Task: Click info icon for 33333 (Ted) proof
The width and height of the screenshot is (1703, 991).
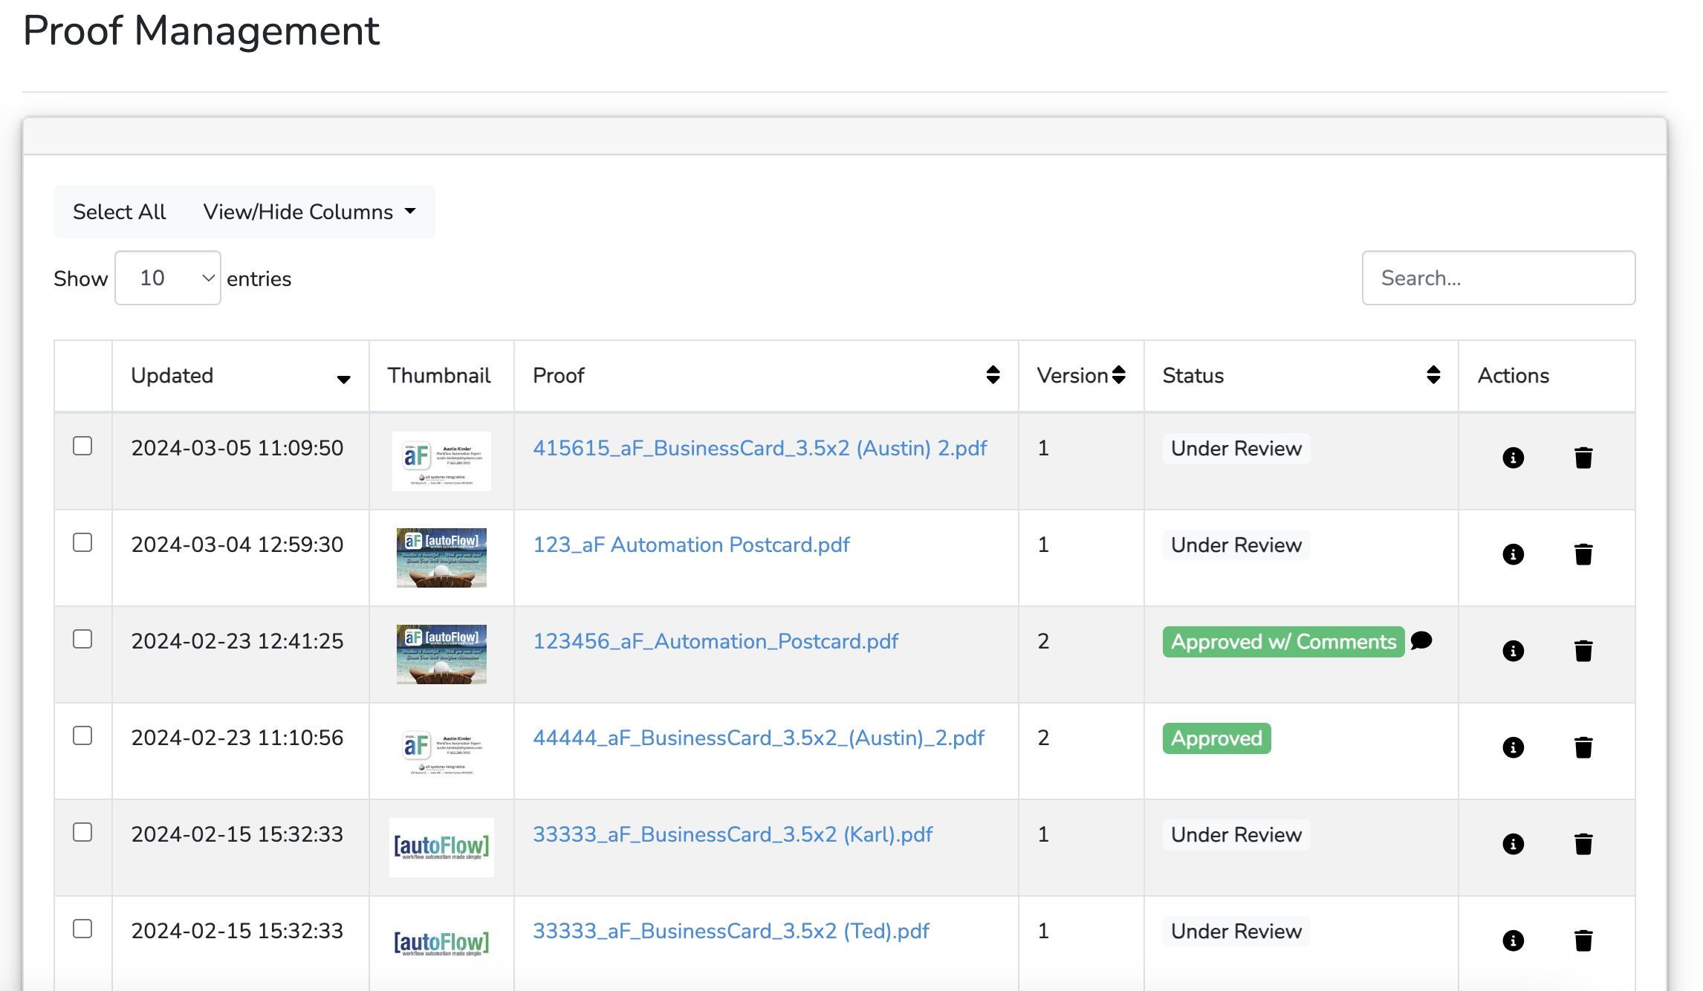Action: (1513, 940)
